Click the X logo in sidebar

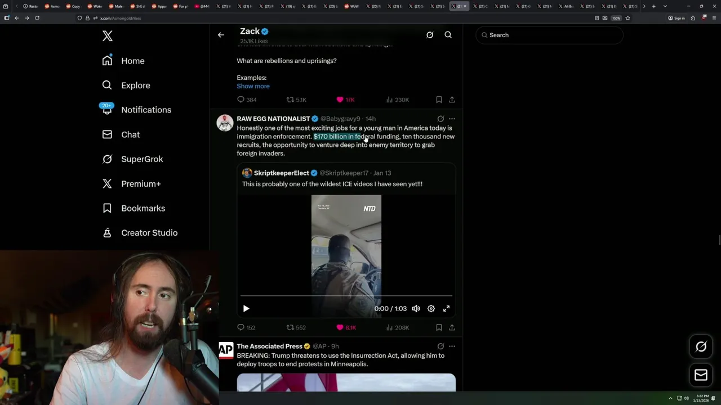(x=108, y=37)
